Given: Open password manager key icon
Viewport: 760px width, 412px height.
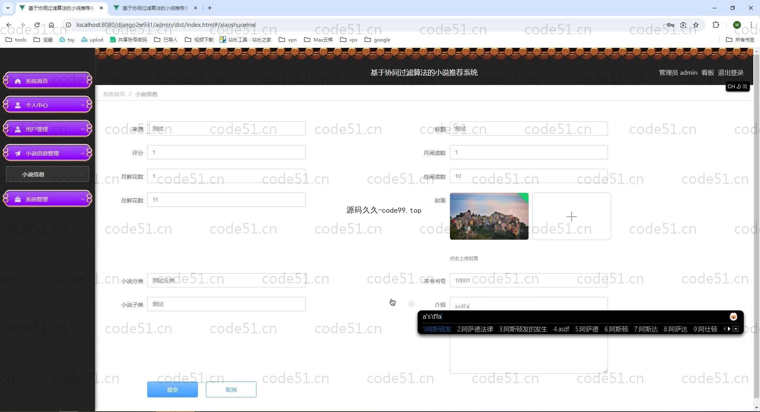Looking at the screenshot, I should (x=670, y=25).
